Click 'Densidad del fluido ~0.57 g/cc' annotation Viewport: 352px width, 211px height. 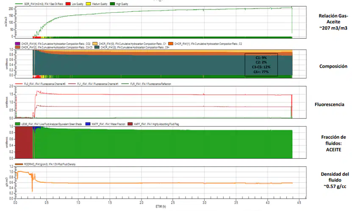coord(335,180)
